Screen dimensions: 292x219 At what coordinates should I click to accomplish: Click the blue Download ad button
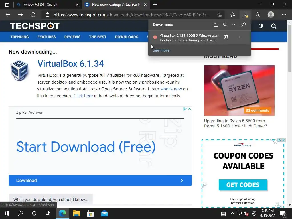[100, 180]
